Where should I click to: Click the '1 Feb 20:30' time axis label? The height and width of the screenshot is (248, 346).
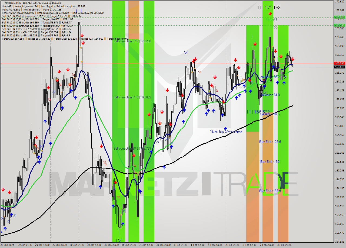click(215, 245)
